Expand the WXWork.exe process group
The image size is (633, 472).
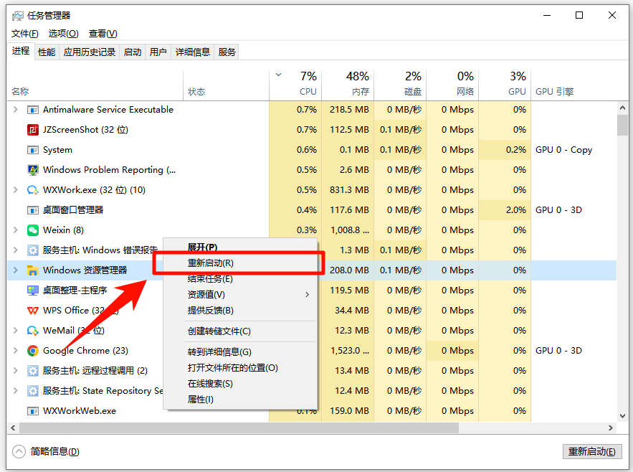[16, 190]
